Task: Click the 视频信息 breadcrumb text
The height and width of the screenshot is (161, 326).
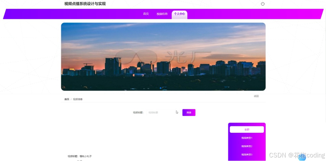Action: (78, 99)
